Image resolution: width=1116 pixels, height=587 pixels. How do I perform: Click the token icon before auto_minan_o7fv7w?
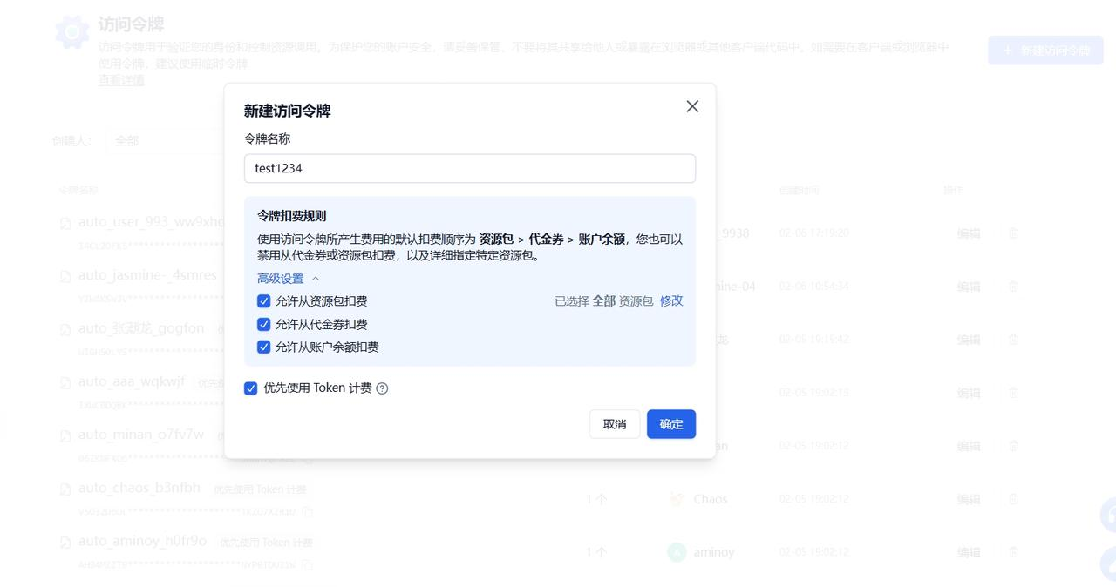point(65,436)
